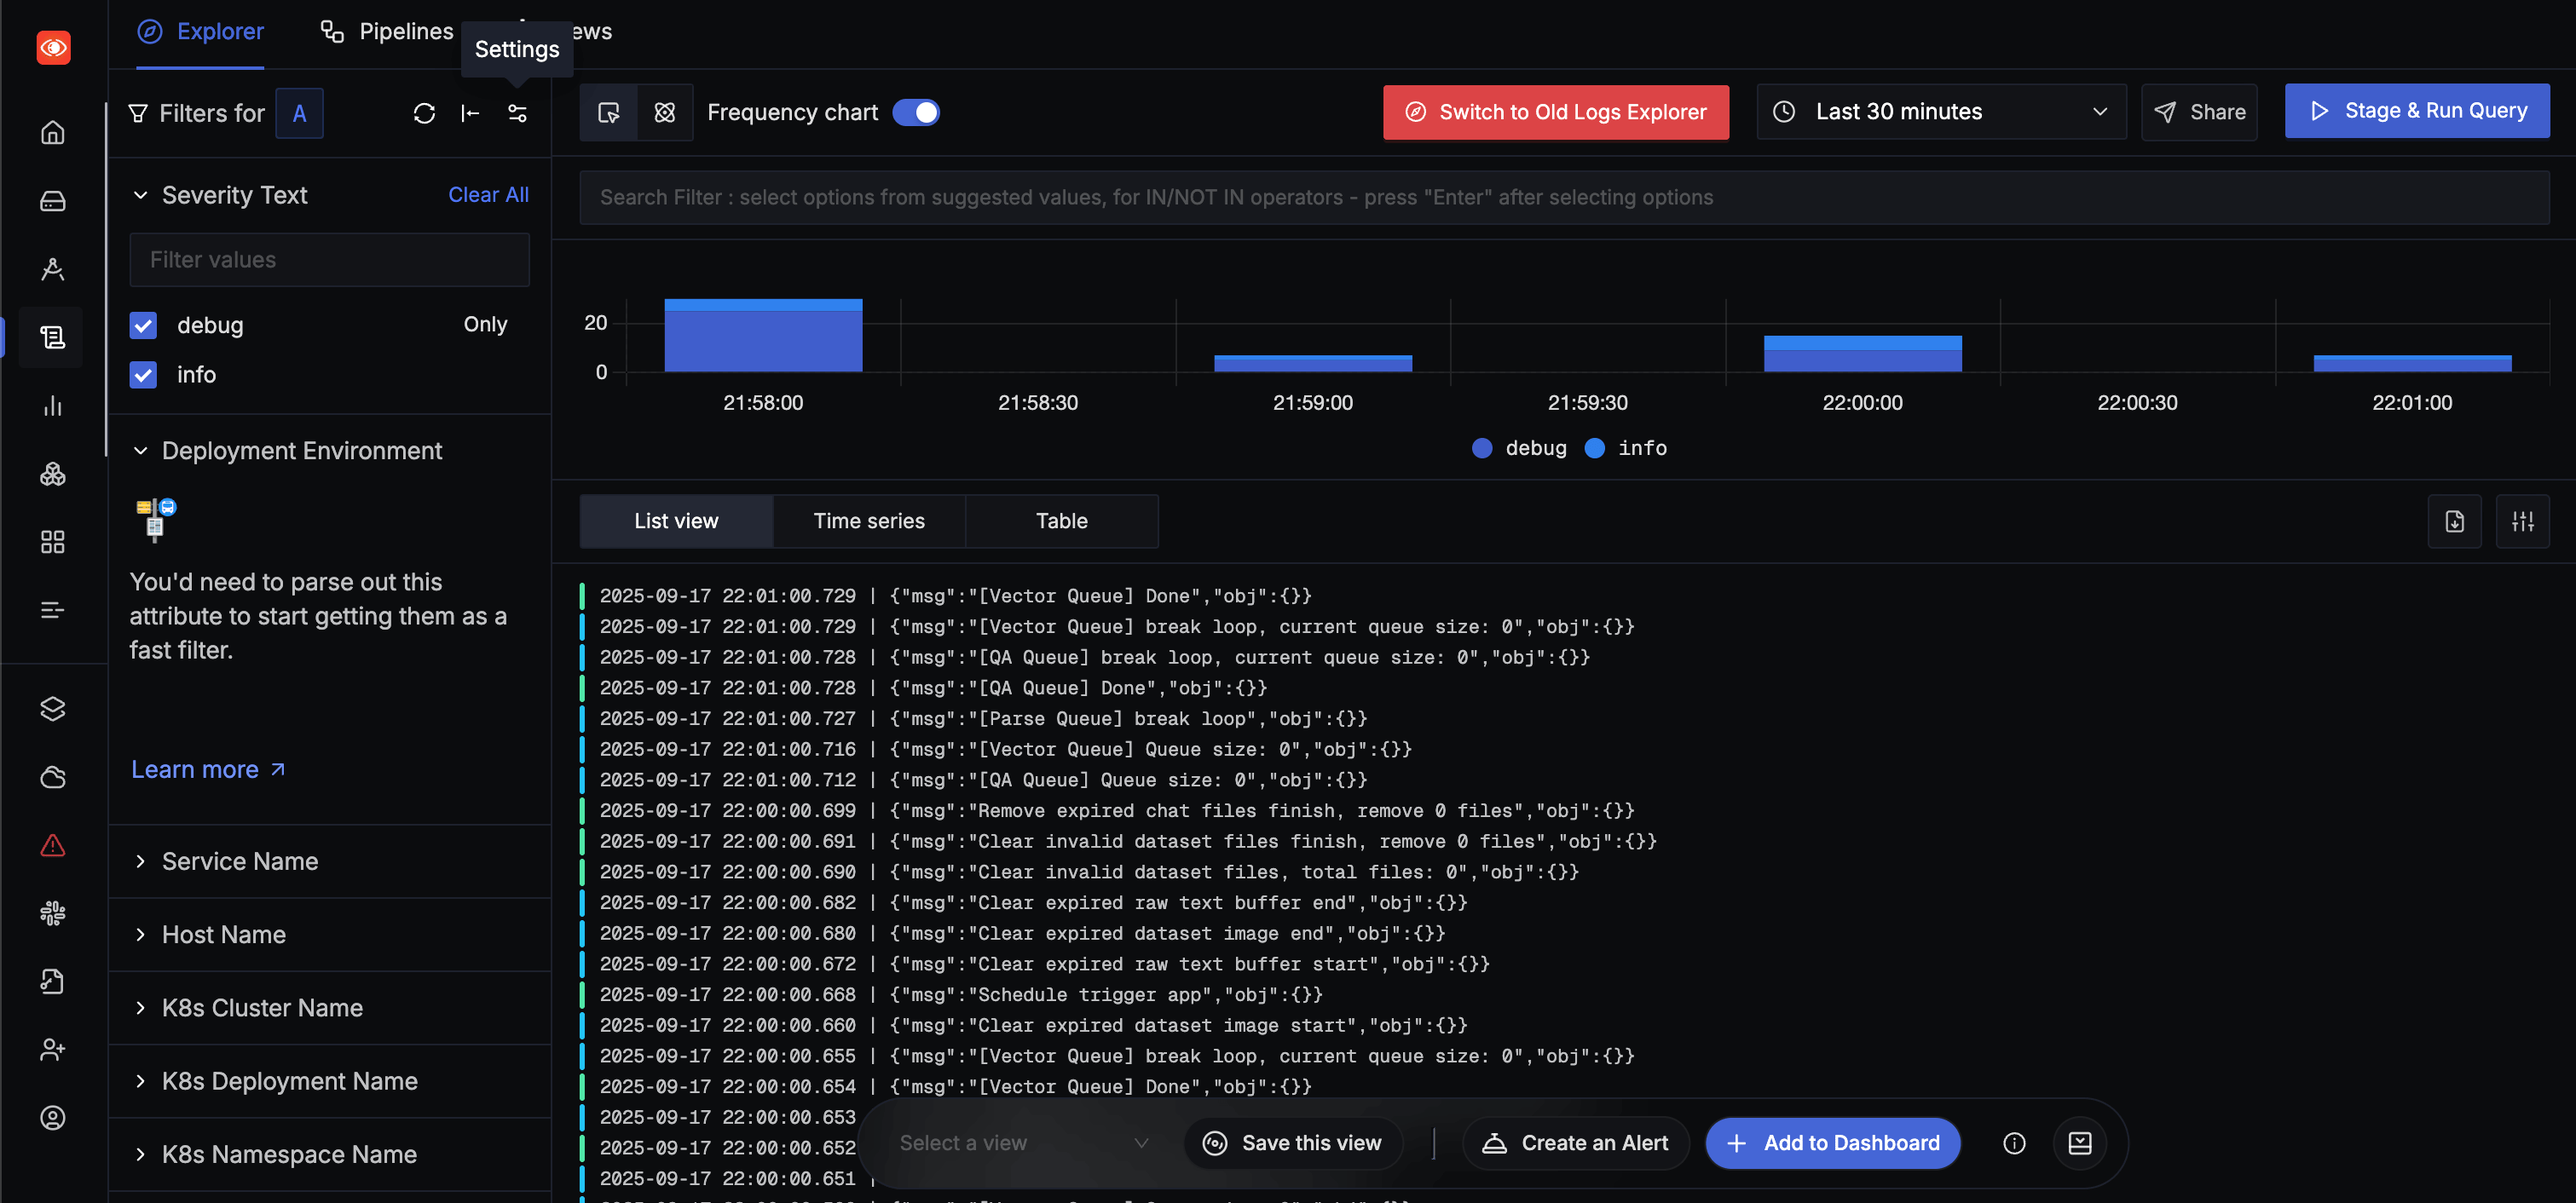This screenshot has width=2576, height=1203.
Task: Open the filter Settings sliders icon
Action: (517, 113)
